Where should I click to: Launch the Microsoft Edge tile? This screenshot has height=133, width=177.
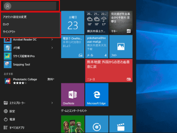97,95
